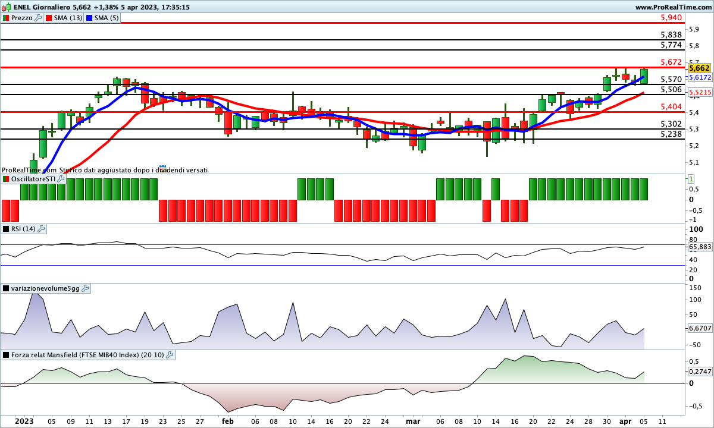Click the Prezzo red-green color swatch
The image size is (714, 428).
[5, 18]
